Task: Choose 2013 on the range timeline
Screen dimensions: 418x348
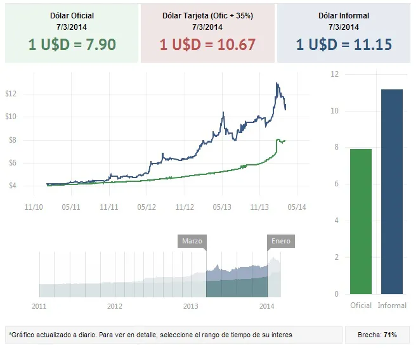Action: tap(191, 306)
